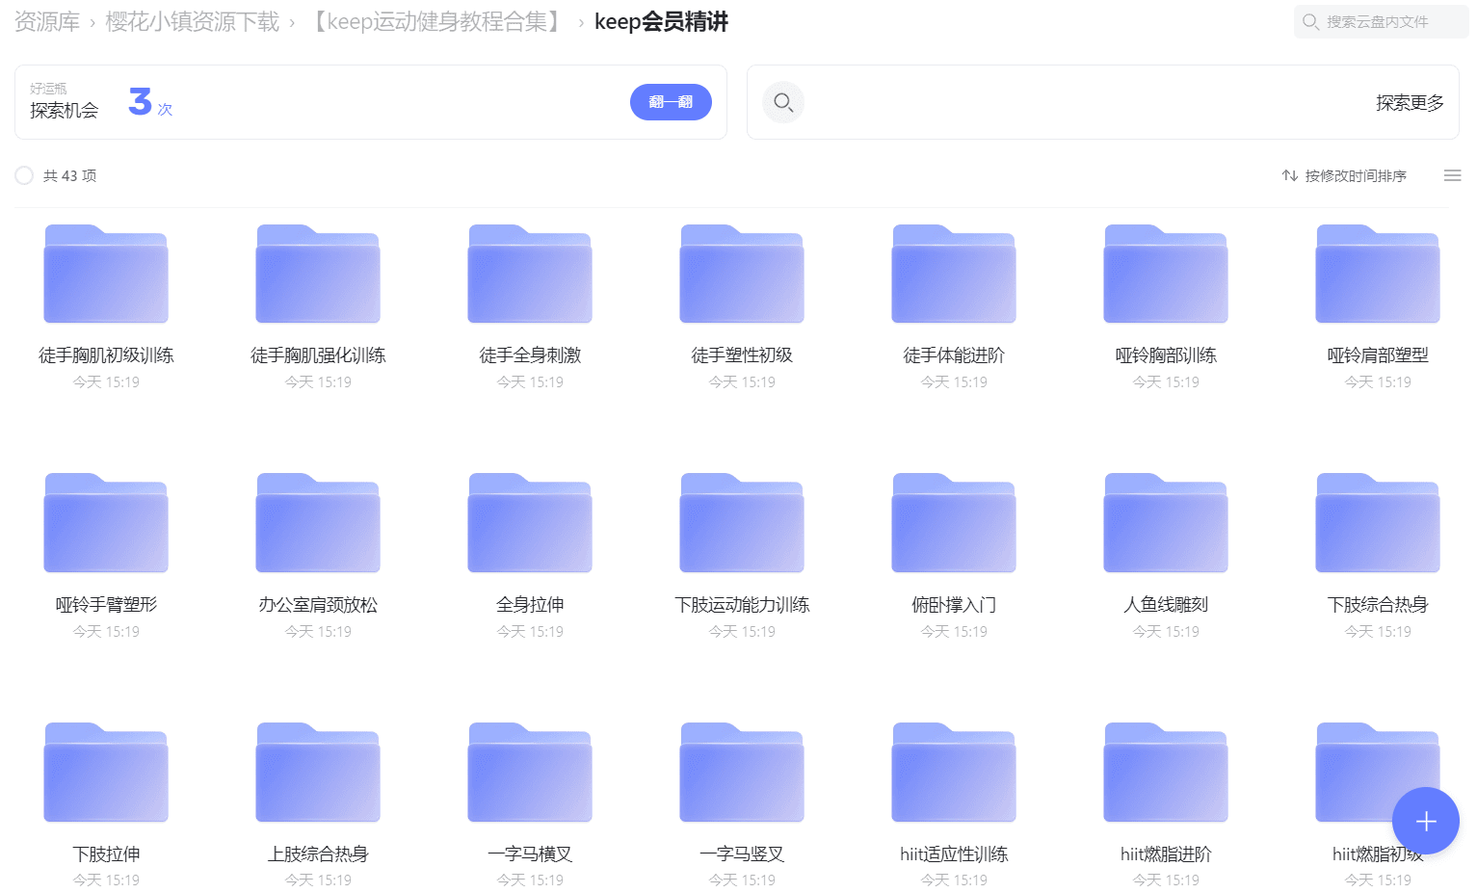Click the sort direction arrows icon
1477x893 pixels.
[x=1289, y=175]
